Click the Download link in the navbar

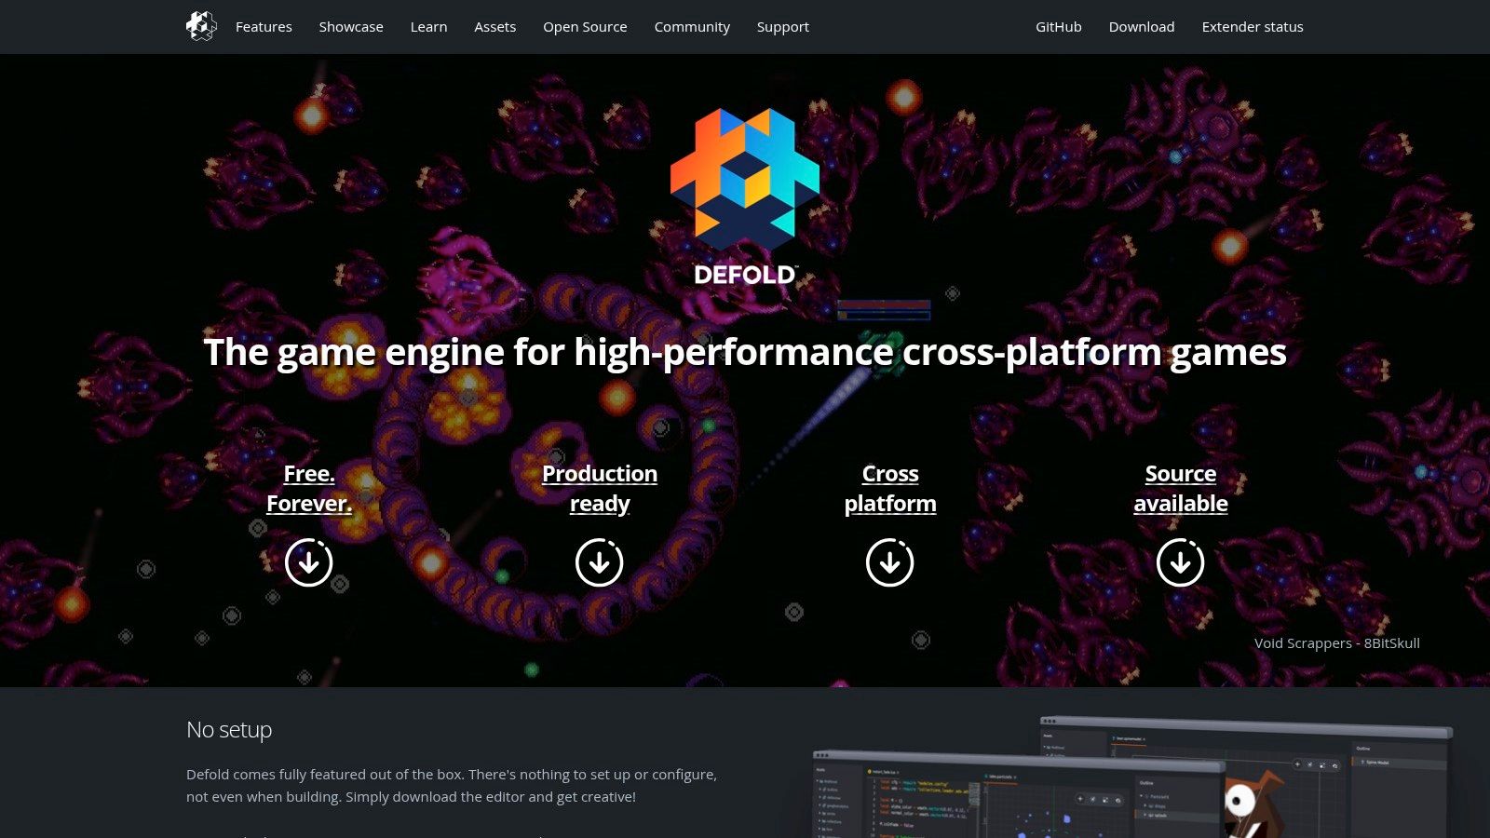pyautogui.click(x=1142, y=27)
